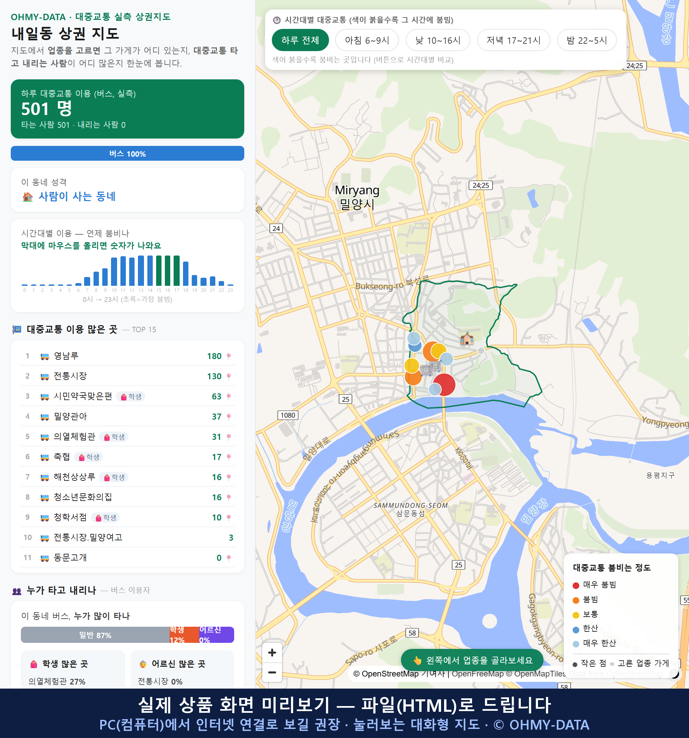
Task: Click the blue 한산 legend swatch
Action: pos(576,630)
